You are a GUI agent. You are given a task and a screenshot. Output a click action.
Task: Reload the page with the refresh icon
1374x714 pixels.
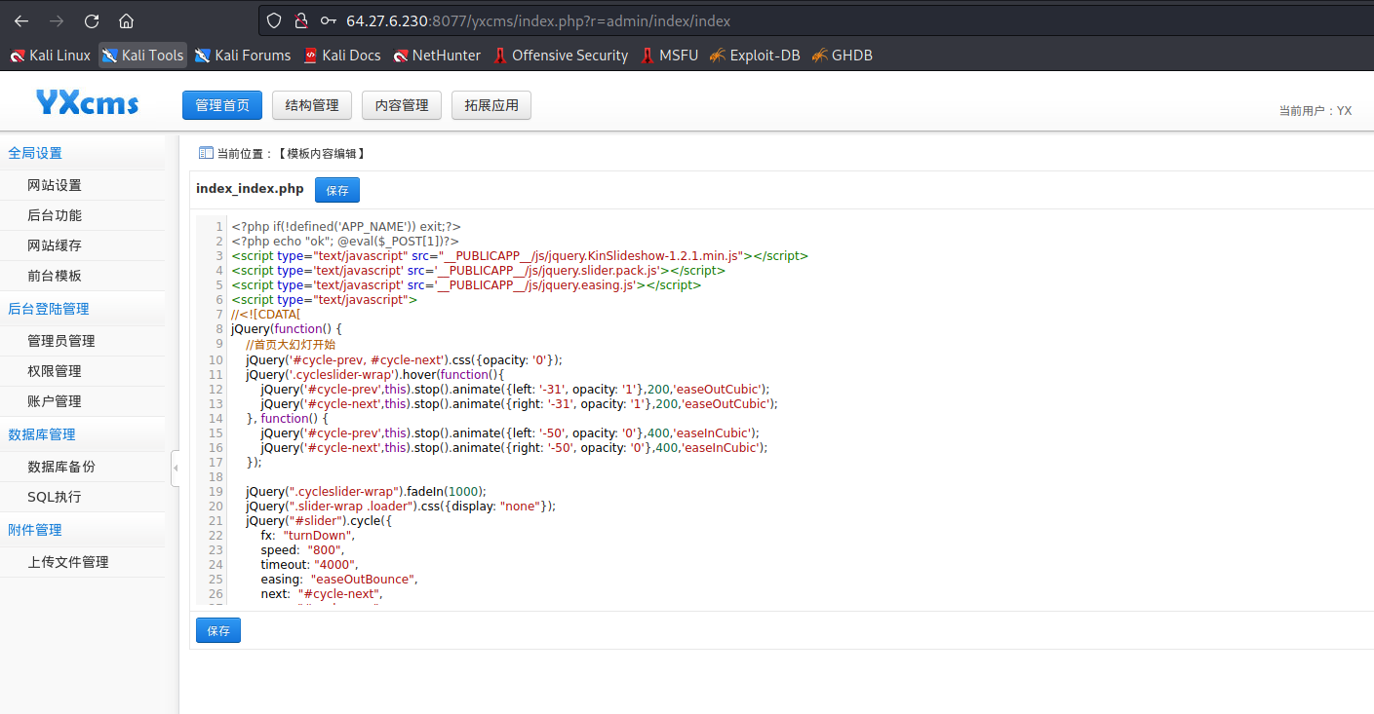click(92, 20)
